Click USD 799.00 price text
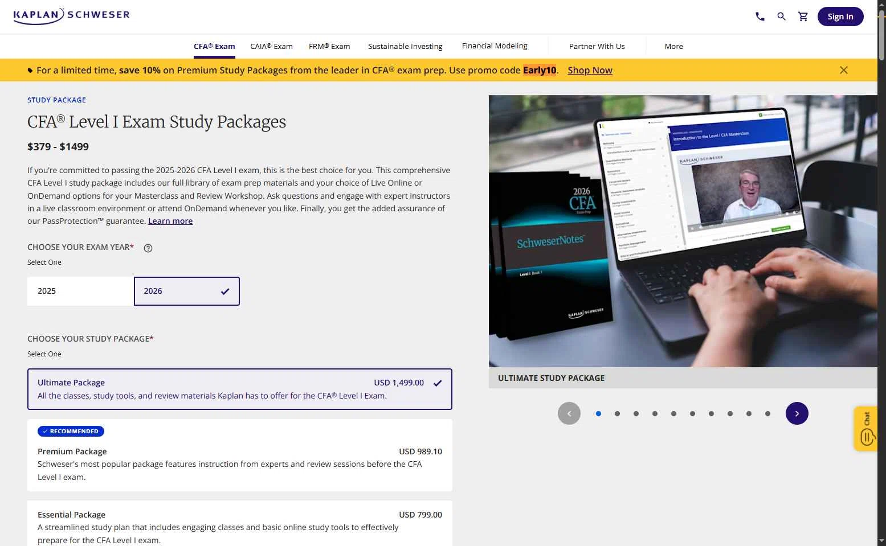Image resolution: width=886 pixels, height=546 pixels. [x=420, y=515]
